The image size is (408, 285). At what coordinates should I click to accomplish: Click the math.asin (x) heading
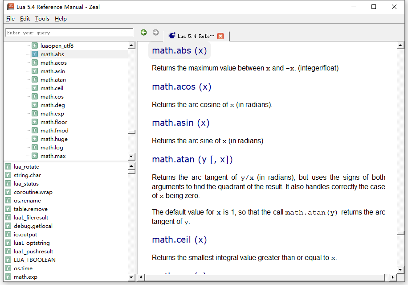tap(180, 123)
